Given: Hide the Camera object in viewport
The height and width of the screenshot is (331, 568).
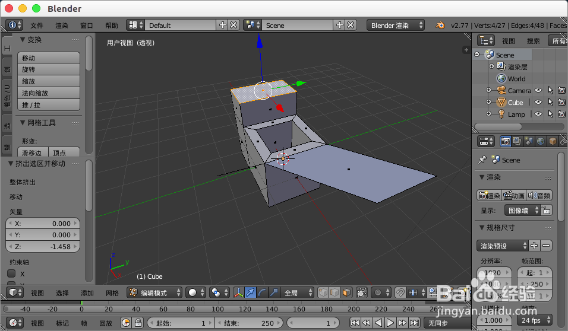Looking at the screenshot, I should [538, 90].
